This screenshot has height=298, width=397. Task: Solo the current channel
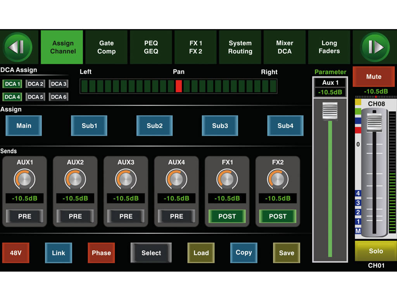pyautogui.click(x=375, y=251)
